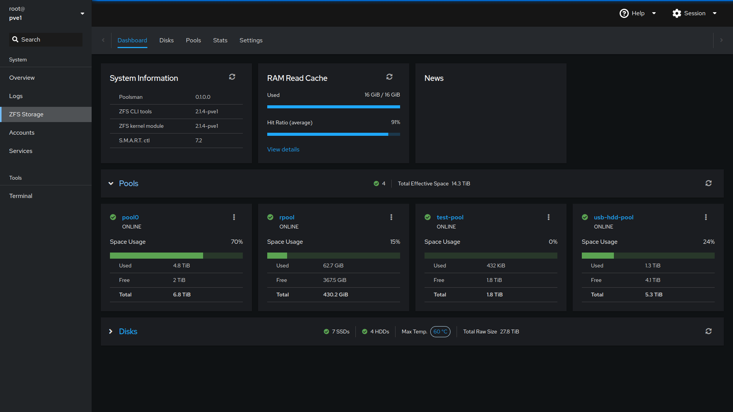Refresh the Pools section
This screenshot has width=733, height=412.
709,183
